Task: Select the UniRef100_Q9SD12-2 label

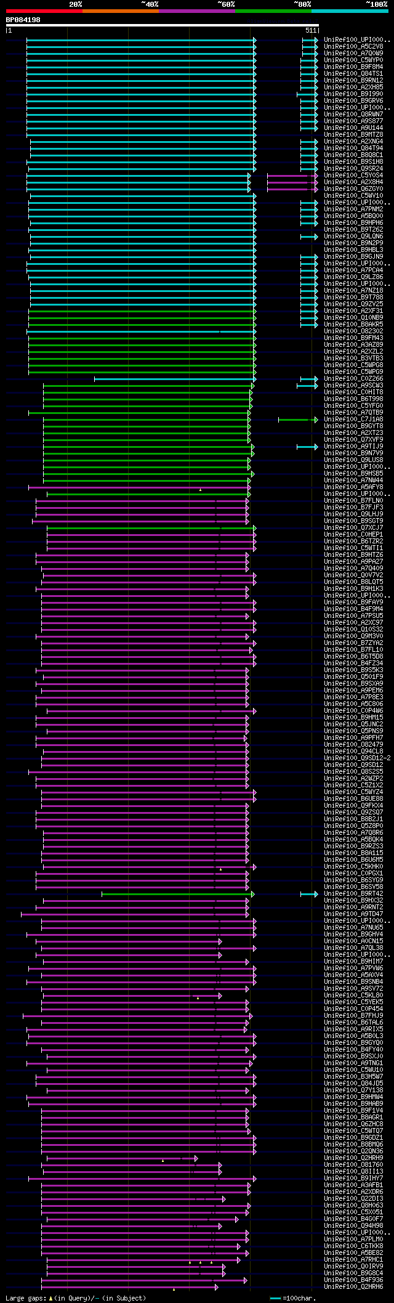Action: 357,758
